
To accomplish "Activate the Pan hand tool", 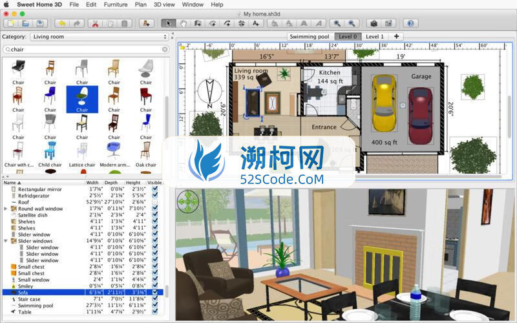I will pyautogui.click(x=183, y=23).
